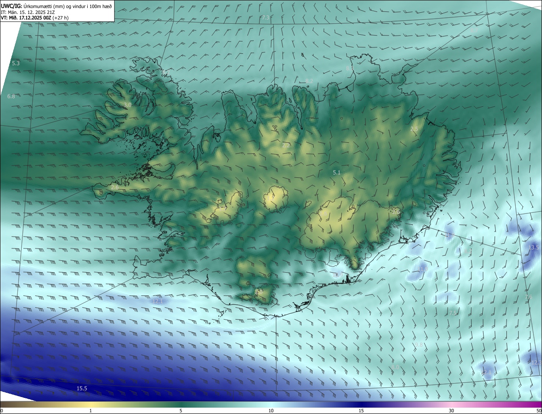This screenshot has height=414, width=542.
Task: Click the map value "7.6"
Action: tap(528, 297)
